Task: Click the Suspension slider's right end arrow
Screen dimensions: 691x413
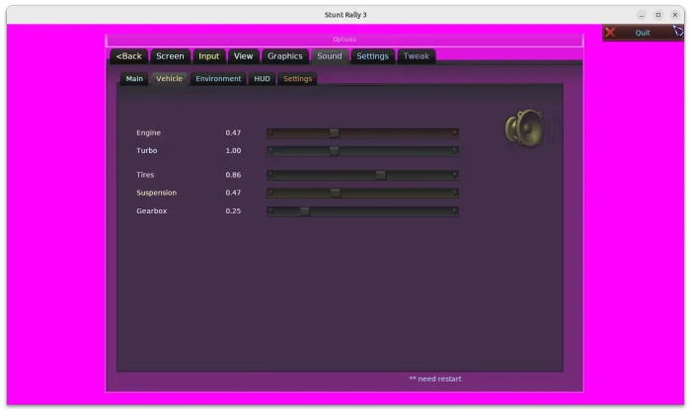Action: tap(454, 193)
